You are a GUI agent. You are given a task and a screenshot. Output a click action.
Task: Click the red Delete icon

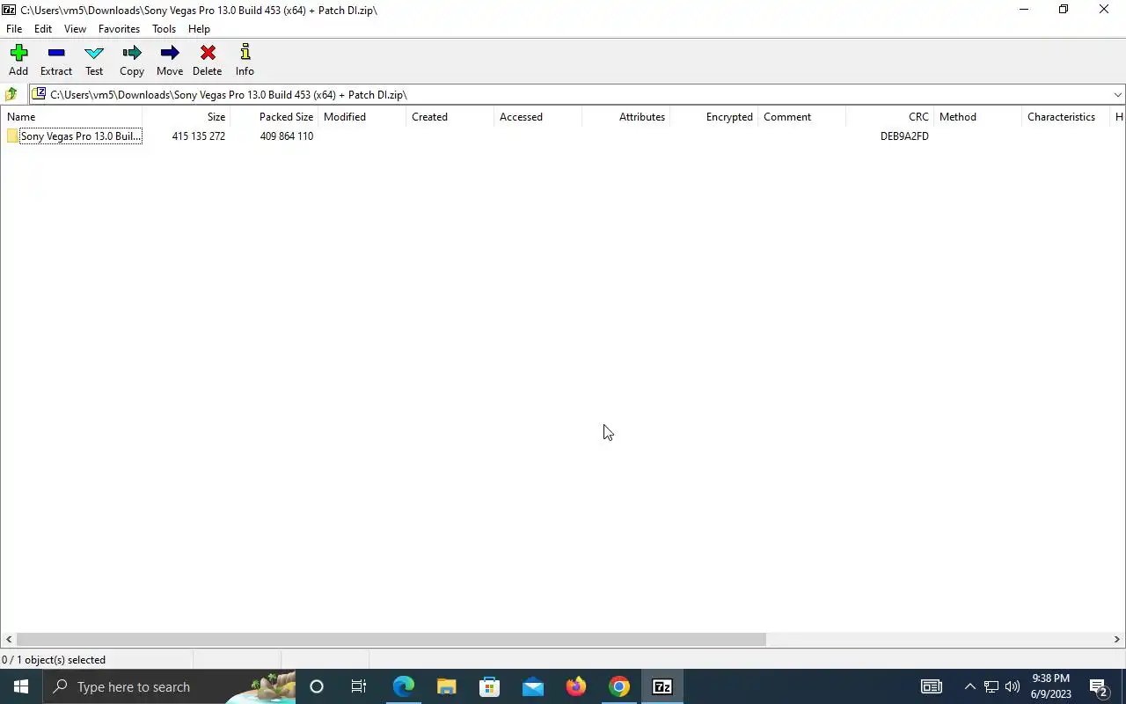(x=208, y=54)
